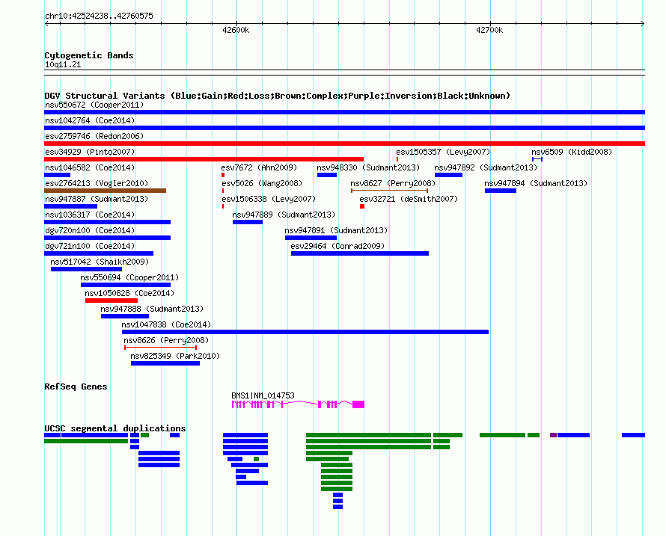The height and width of the screenshot is (536, 666).
Task: Click the esv2759746 (Redon2006) label
Action: (94, 136)
